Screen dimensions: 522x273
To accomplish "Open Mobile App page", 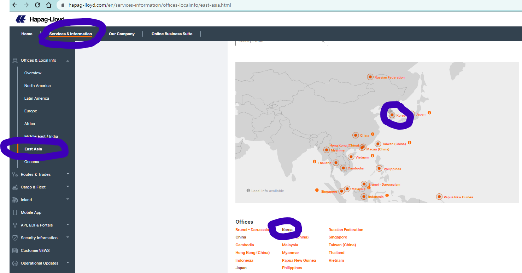I will click(x=31, y=212).
